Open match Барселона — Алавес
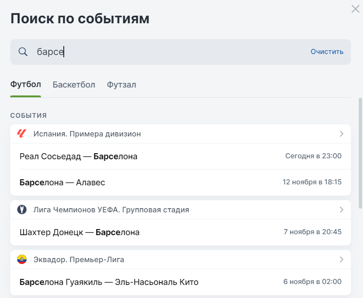The width and height of the screenshot is (363, 298). coord(181,183)
